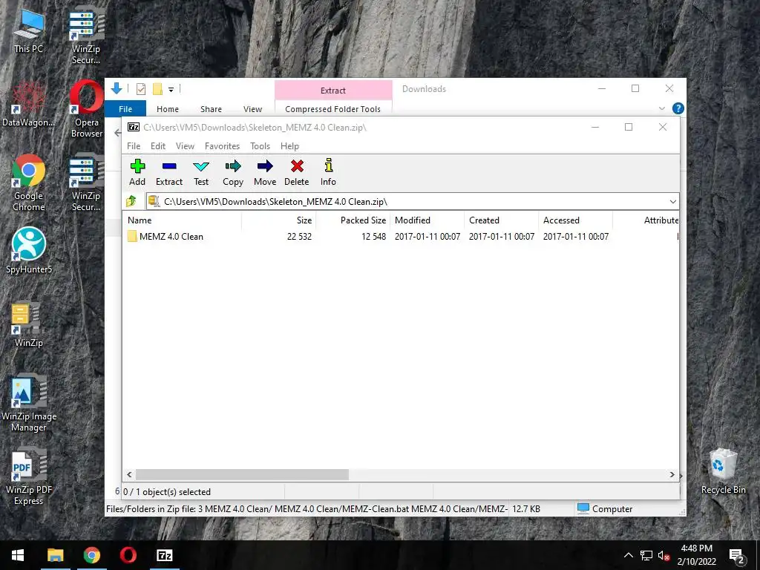The image size is (760, 570).
Task: Click the MEMZ 4.0 Clean folder icon
Action: pyautogui.click(x=132, y=237)
